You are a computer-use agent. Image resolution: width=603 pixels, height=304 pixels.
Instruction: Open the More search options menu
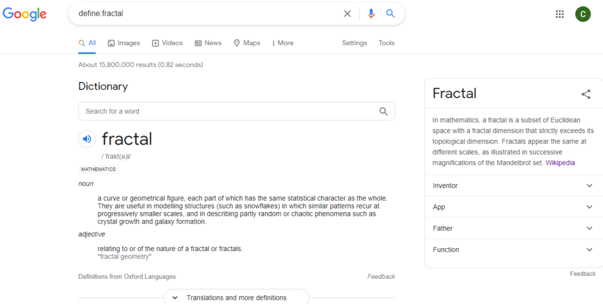coord(282,43)
